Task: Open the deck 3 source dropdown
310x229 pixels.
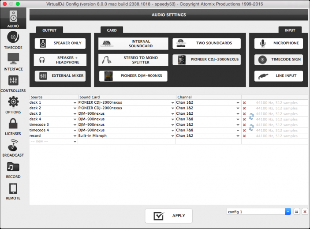Action: 75,114
